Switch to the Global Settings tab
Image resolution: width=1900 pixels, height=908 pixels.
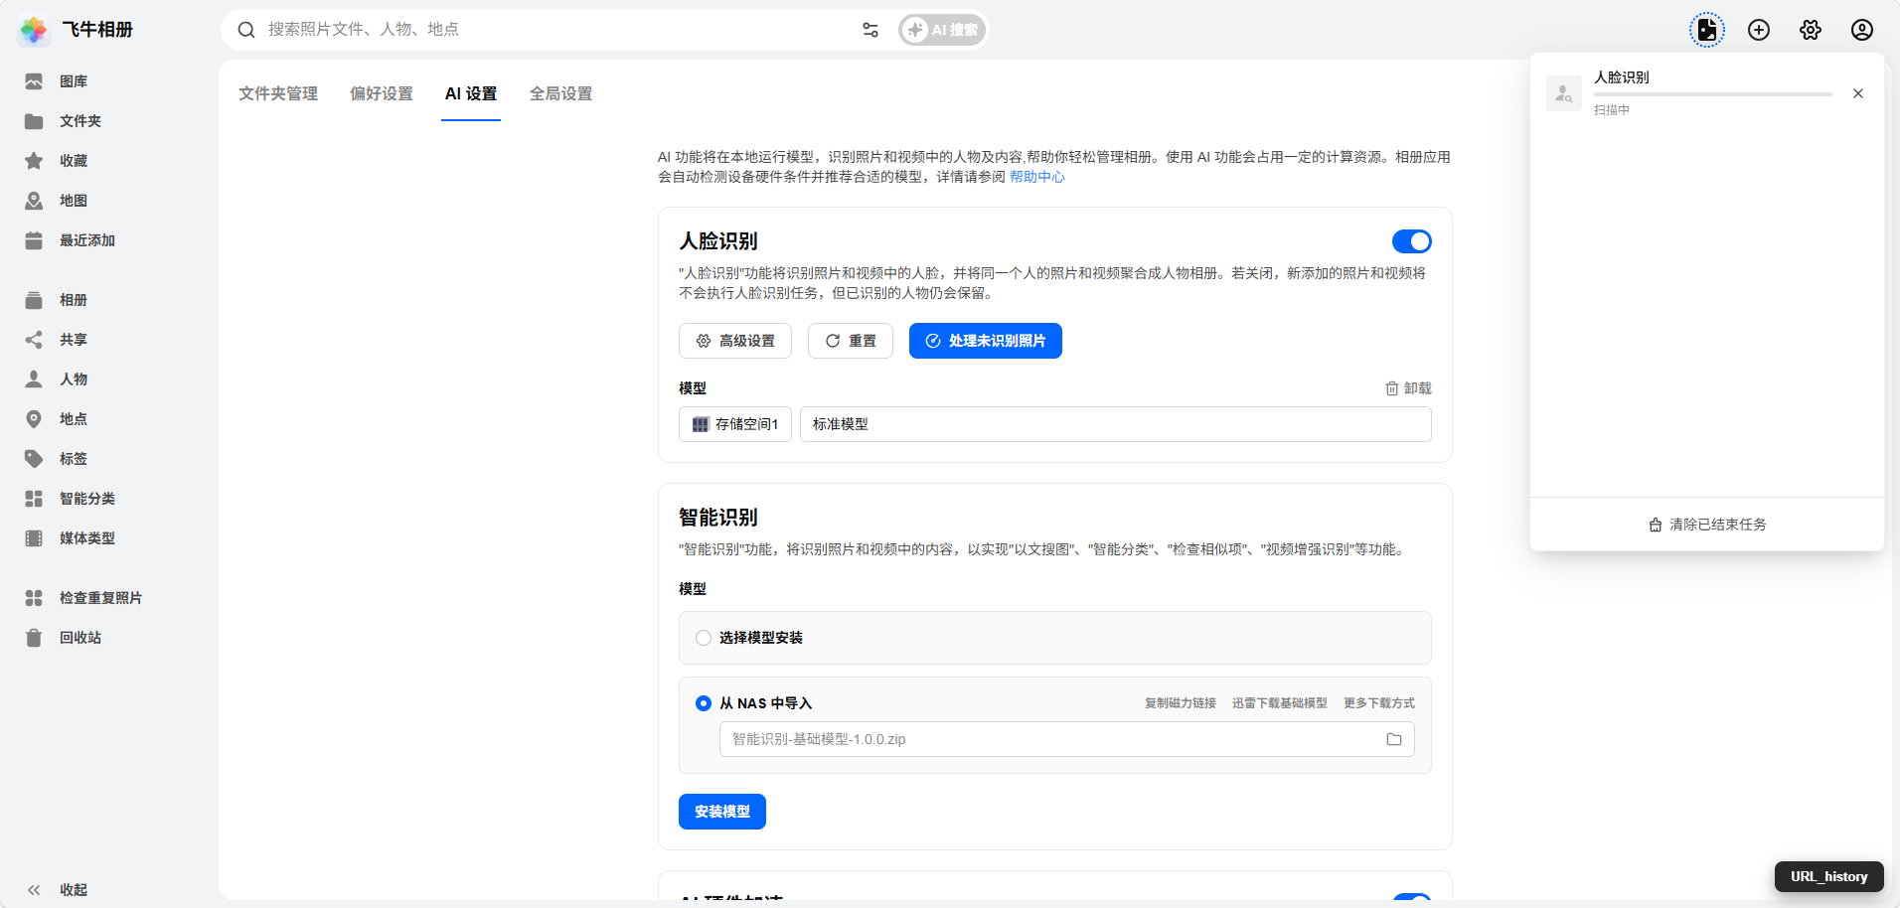560,93
